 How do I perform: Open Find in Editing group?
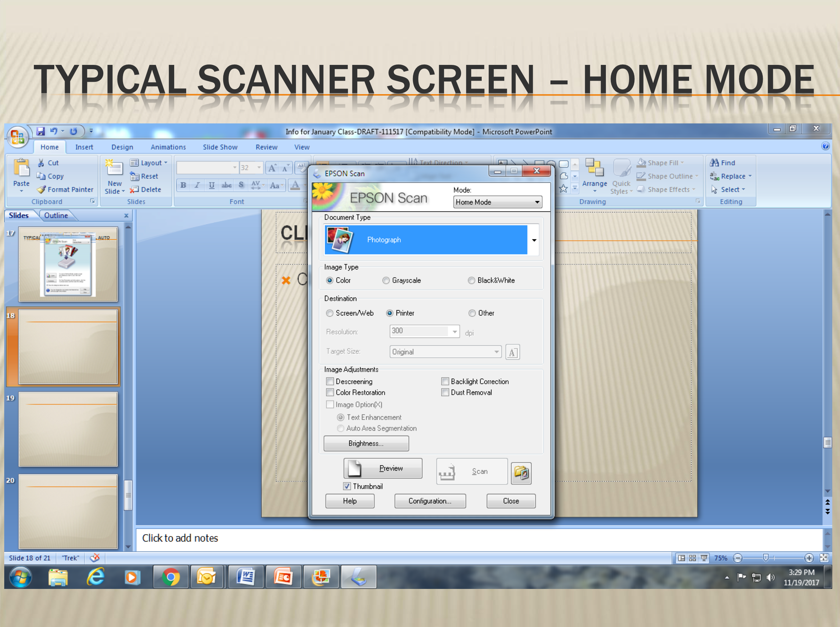pyautogui.click(x=723, y=163)
